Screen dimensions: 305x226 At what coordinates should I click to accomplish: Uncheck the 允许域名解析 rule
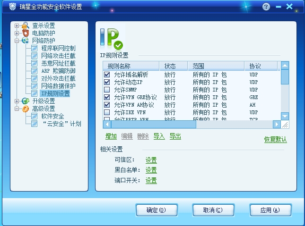(x=107, y=75)
